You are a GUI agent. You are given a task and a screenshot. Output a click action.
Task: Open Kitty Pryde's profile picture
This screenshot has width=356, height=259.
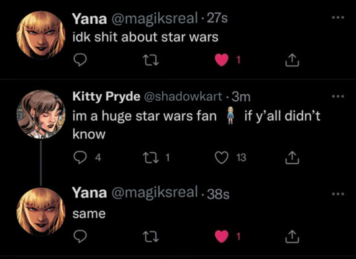[41, 114]
